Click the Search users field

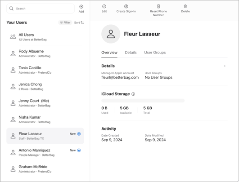41,9
